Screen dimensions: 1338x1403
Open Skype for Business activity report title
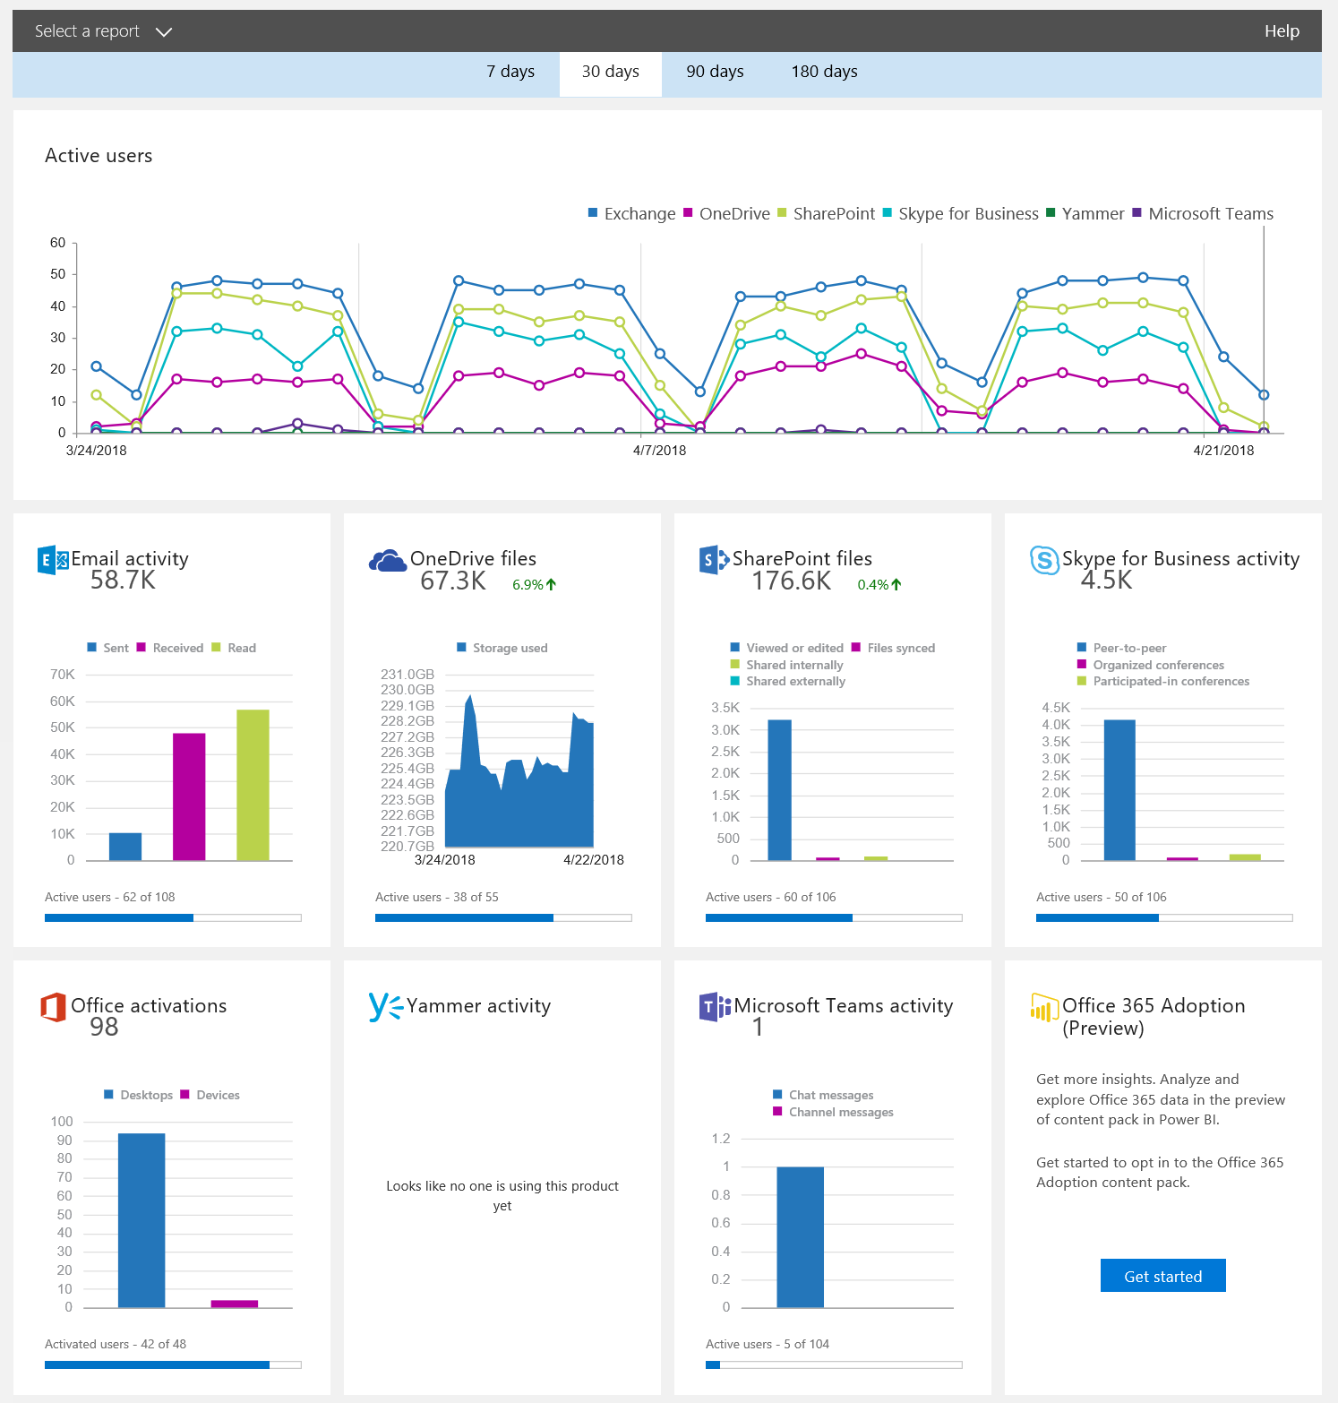[1180, 558]
